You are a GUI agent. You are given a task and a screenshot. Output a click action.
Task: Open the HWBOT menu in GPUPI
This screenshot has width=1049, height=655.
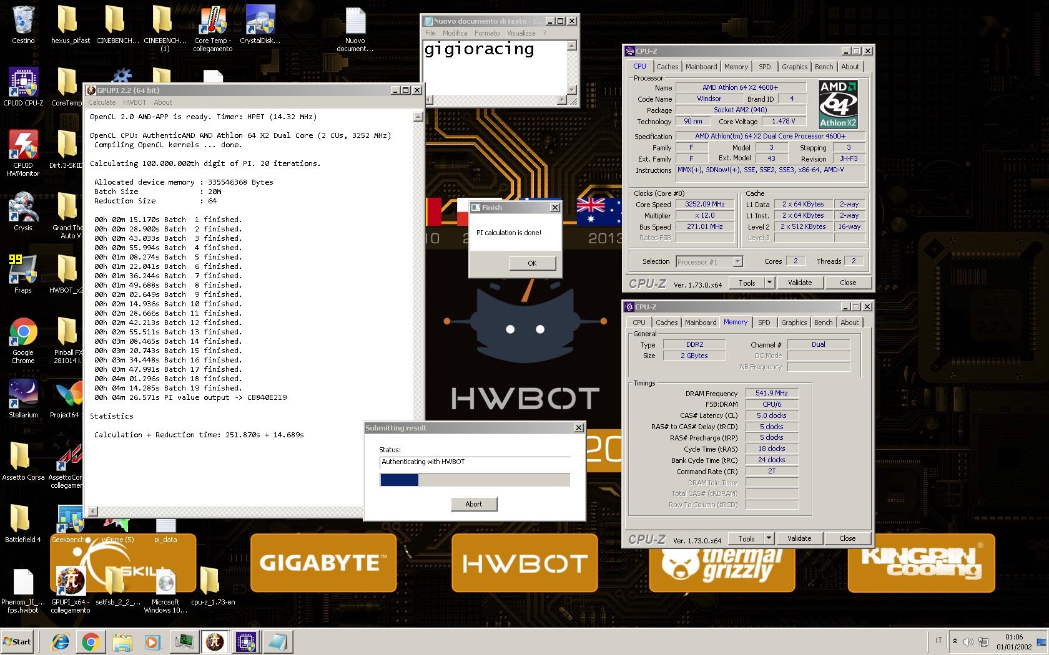134,102
